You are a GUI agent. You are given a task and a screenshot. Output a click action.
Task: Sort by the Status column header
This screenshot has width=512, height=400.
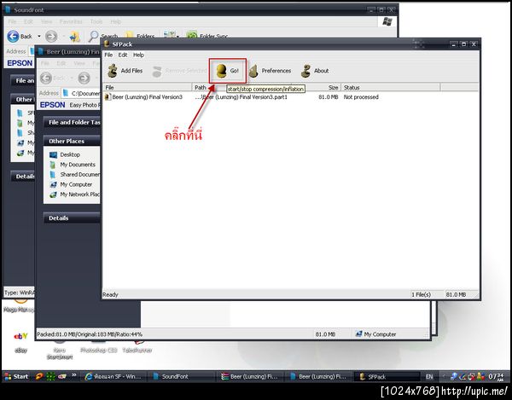pos(391,88)
